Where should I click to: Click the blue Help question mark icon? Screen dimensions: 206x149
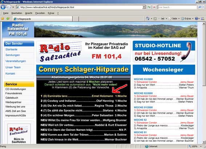(197, 19)
